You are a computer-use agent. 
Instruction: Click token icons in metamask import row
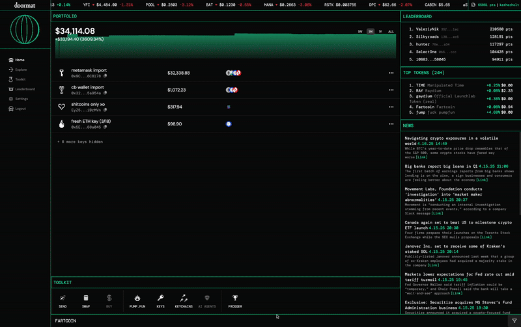[x=233, y=73]
